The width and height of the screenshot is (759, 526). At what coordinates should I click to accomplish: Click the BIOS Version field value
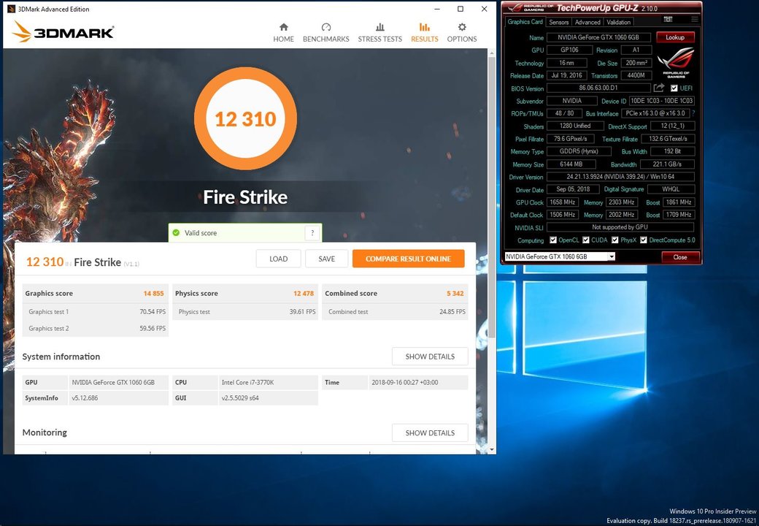pyautogui.click(x=598, y=88)
